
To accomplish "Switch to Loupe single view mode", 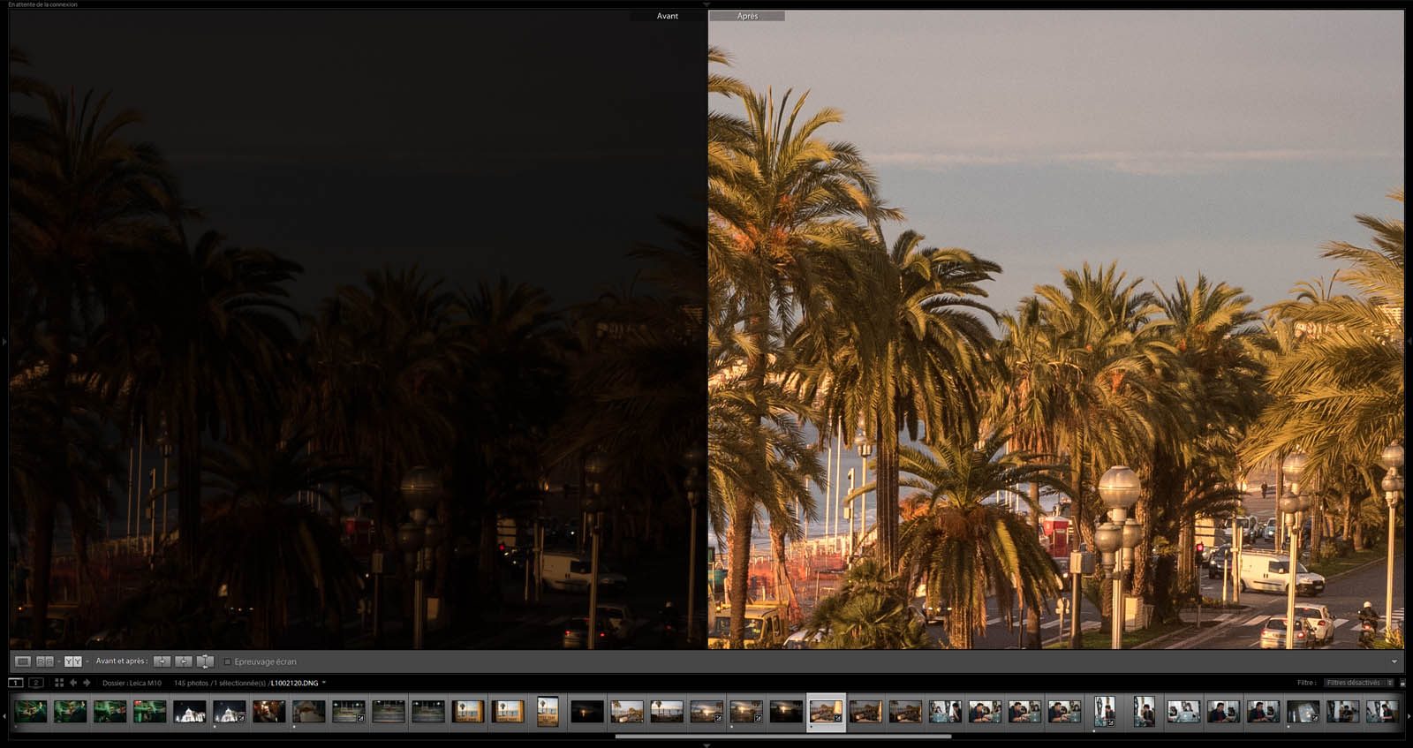I will click(x=23, y=661).
